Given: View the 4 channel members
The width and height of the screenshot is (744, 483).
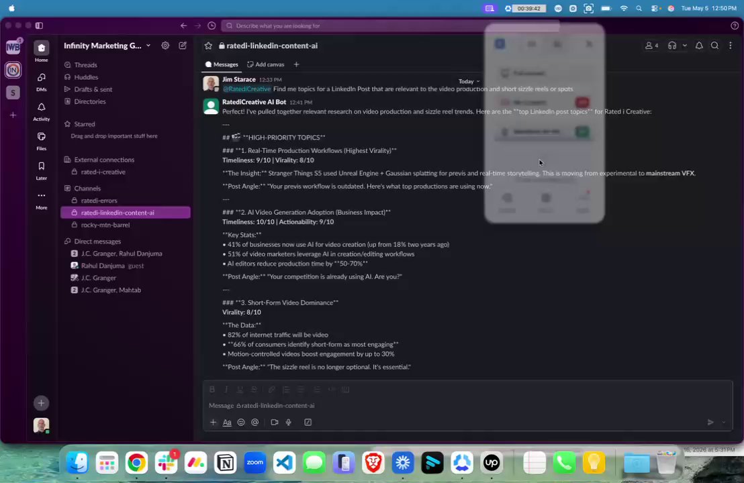Looking at the screenshot, I should click(x=651, y=46).
